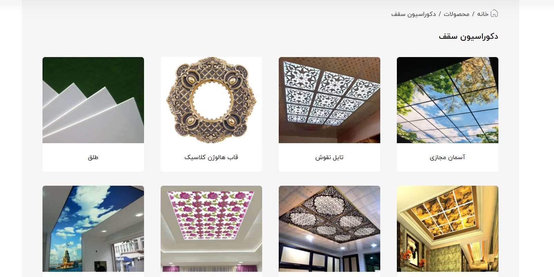
Task: Click the white card area under آسمان مجازی
Action: point(447,157)
